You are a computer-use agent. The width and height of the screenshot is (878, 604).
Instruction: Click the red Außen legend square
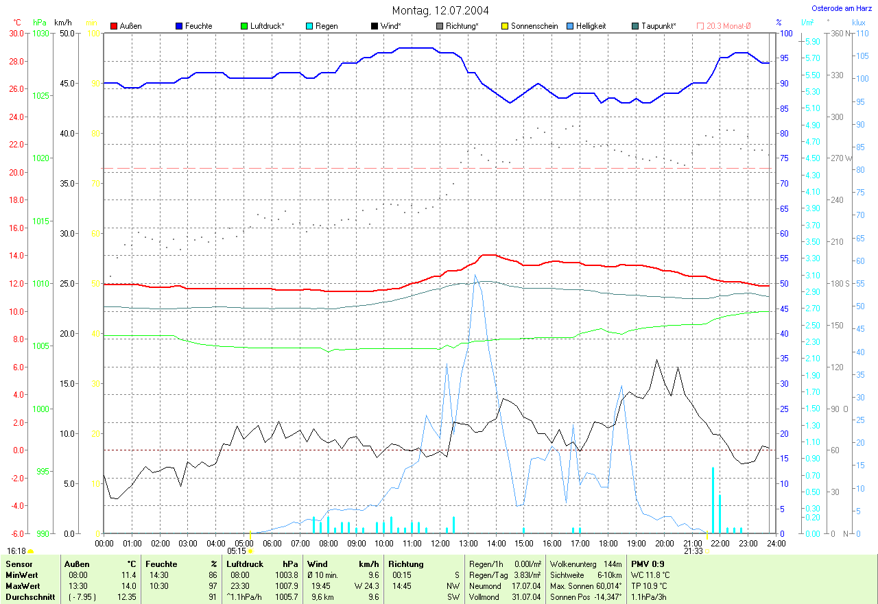pyautogui.click(x=114, y=26)
